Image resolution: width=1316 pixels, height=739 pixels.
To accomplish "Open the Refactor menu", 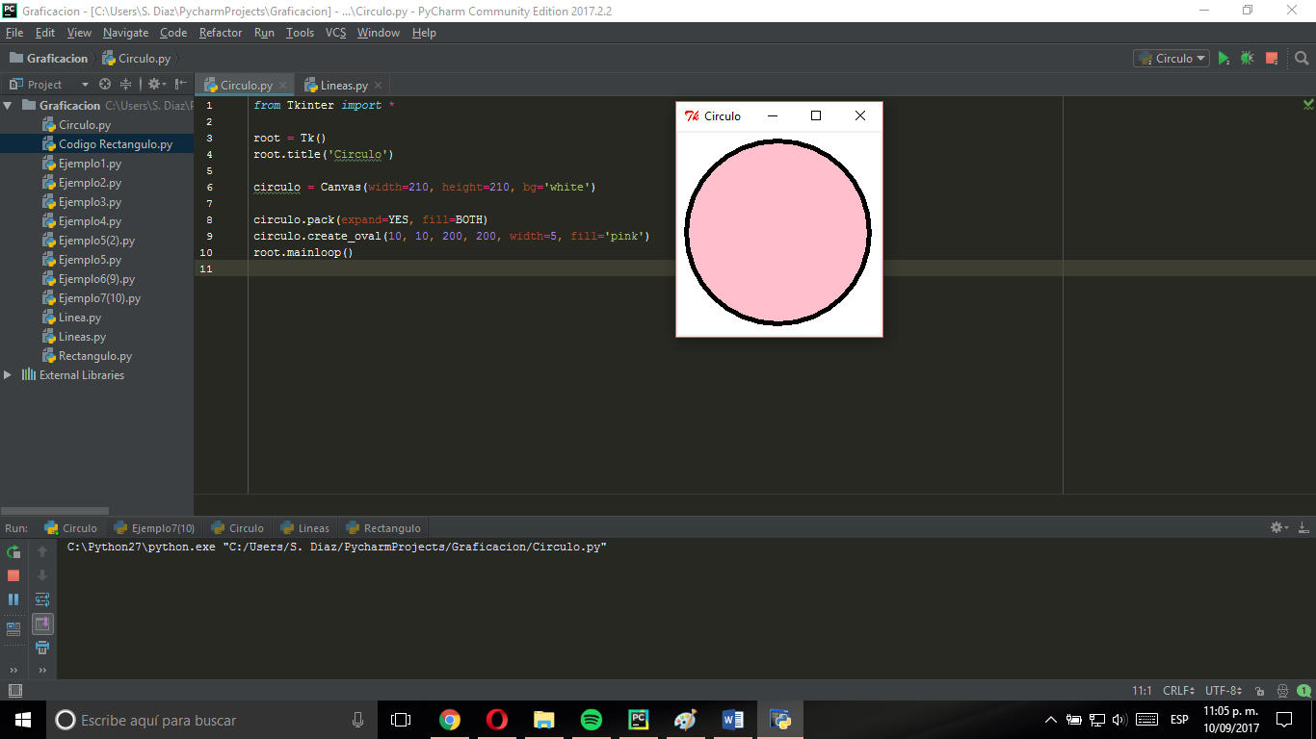I will (x=221, y=32).
